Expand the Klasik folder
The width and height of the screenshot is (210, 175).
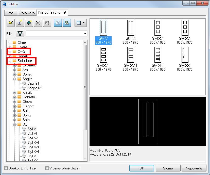15,93
